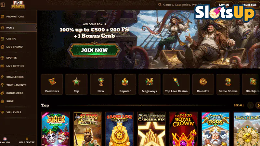The width and height of the screenshot is (260, 146).
Task: Click SEE ALL link for Top
Action: (x=239, y=105)
